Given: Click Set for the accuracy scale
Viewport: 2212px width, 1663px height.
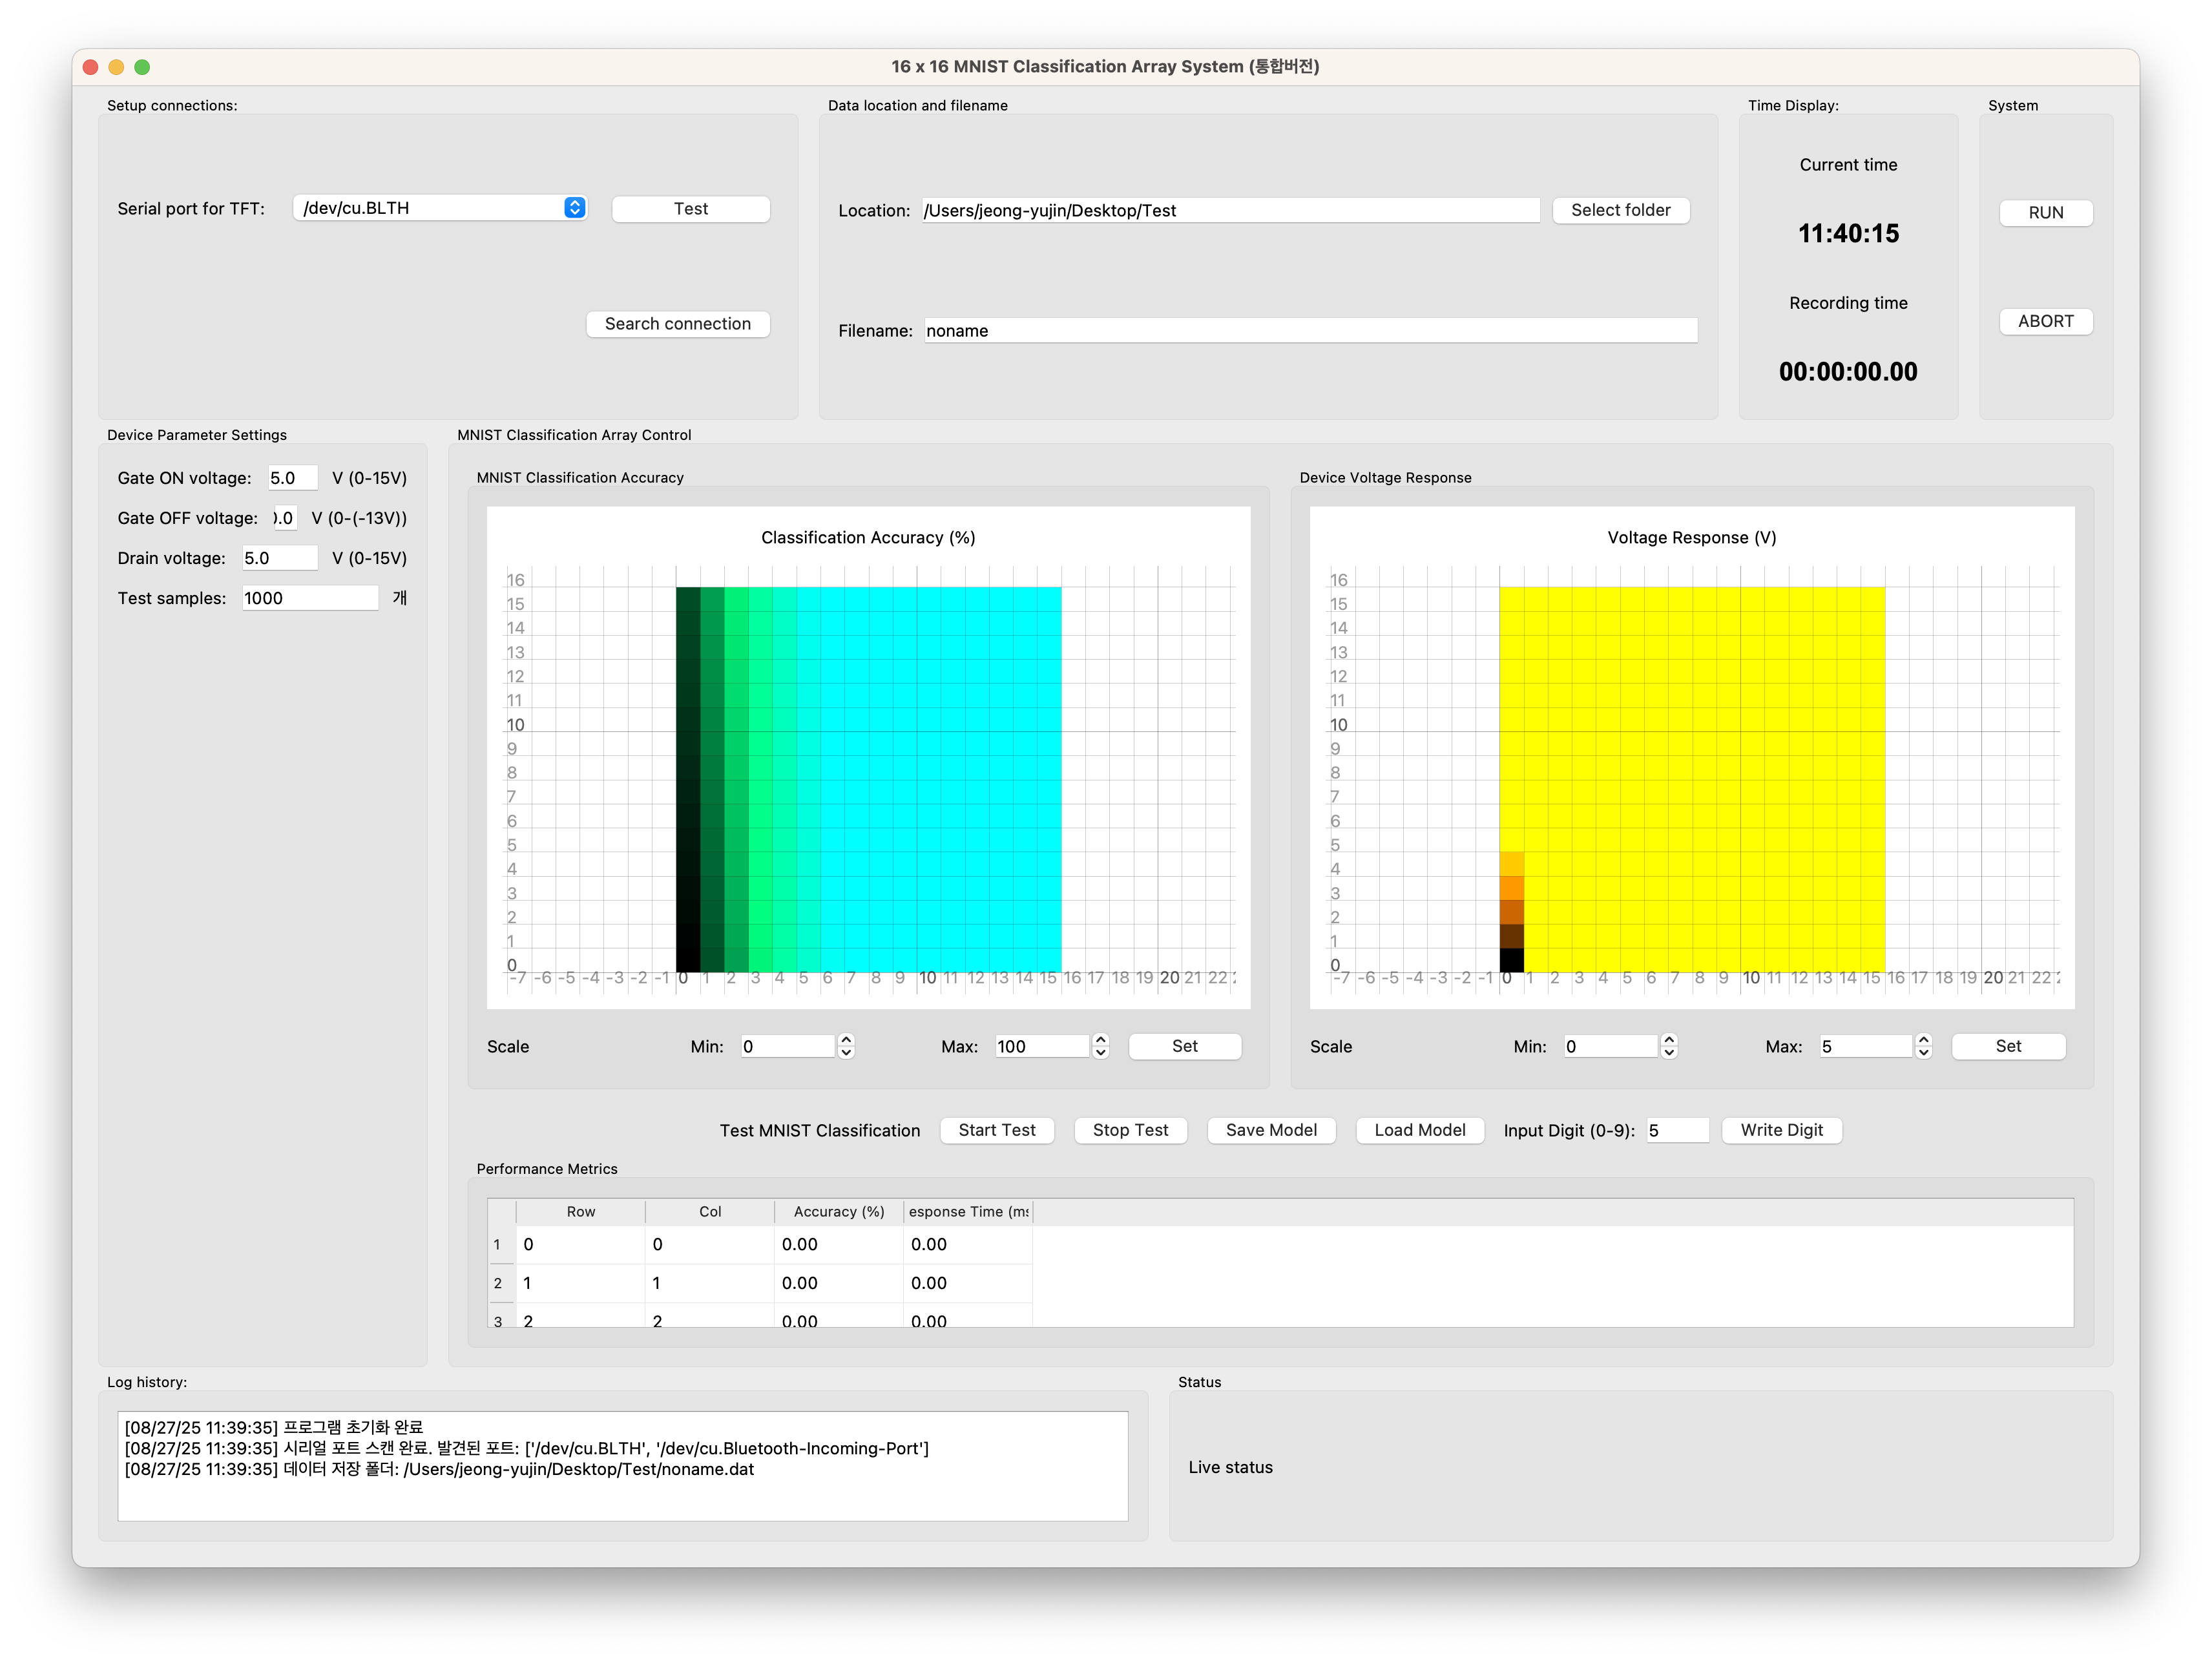Looking at the screenshot, I should coord(1184,1046).
